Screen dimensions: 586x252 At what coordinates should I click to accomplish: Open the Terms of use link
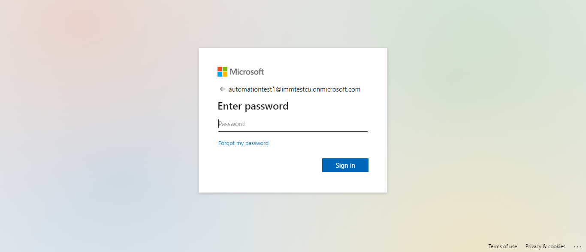tap(502, 246)
